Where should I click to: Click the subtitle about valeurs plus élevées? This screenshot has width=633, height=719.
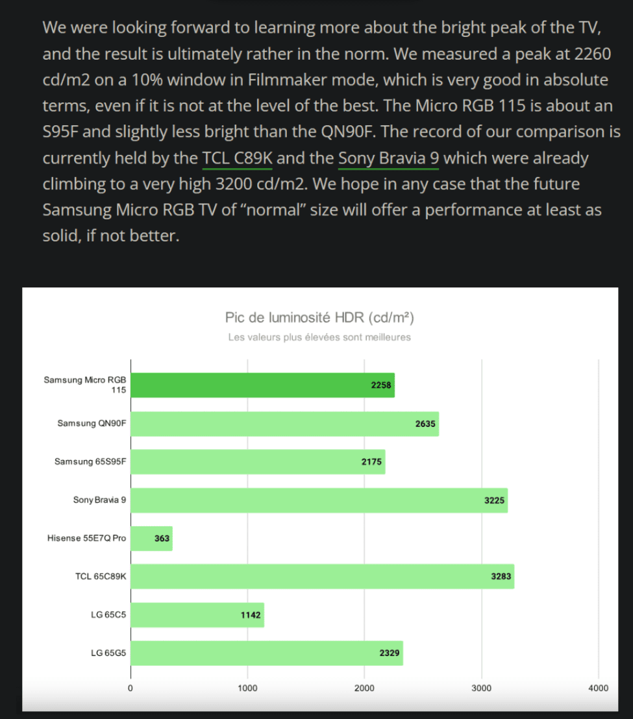(319, 337)
